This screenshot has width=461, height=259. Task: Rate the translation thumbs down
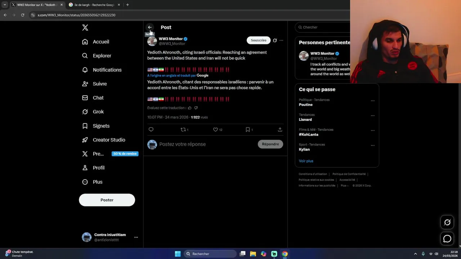tap(196, 108)
